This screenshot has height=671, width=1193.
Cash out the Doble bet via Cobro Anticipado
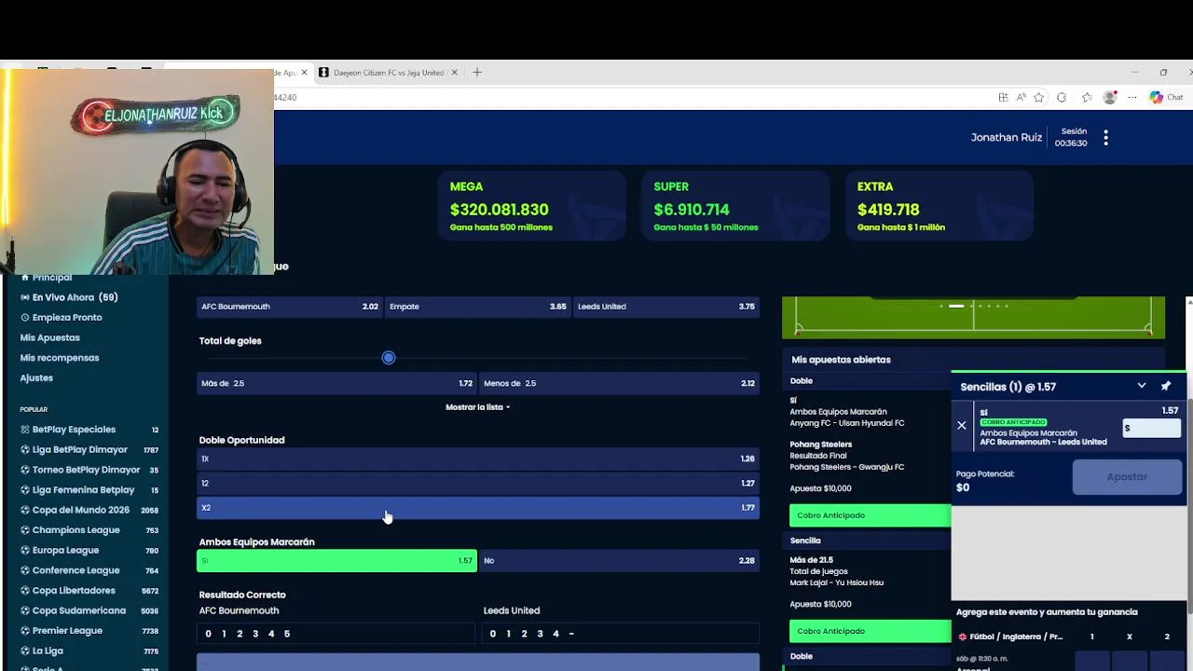(x=870, y=515)
